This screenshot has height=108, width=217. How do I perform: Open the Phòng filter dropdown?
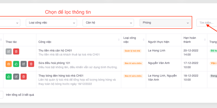(165, 23)
